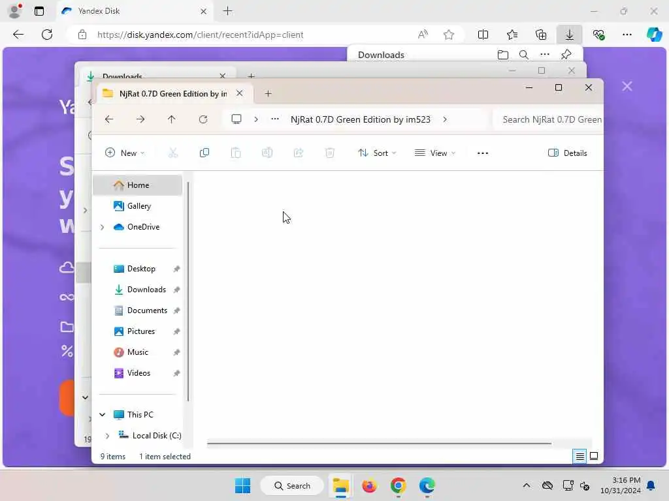Screen dimensions: 669x501
Task: Open Edge Favorites list icon
Action: click(x=512, y=35)
